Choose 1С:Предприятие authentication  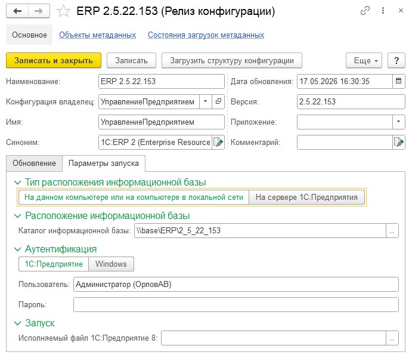click(54, 264)
